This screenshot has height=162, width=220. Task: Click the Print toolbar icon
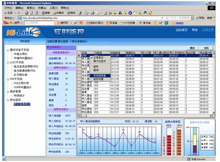point(92,13)
